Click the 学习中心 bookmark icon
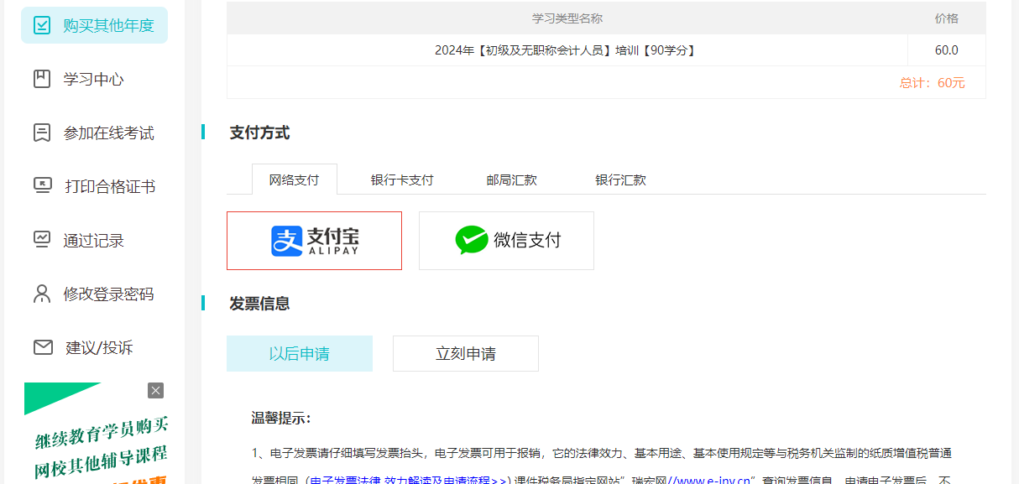1019x484 pixels. point(42,79)
